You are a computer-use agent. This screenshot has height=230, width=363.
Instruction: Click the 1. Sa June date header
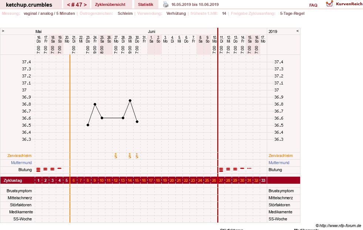tap(151, 39)
